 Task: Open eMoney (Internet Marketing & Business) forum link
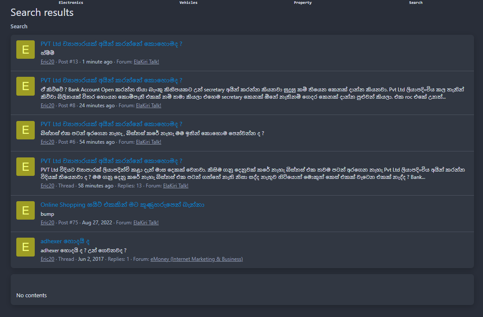(196, 259)
